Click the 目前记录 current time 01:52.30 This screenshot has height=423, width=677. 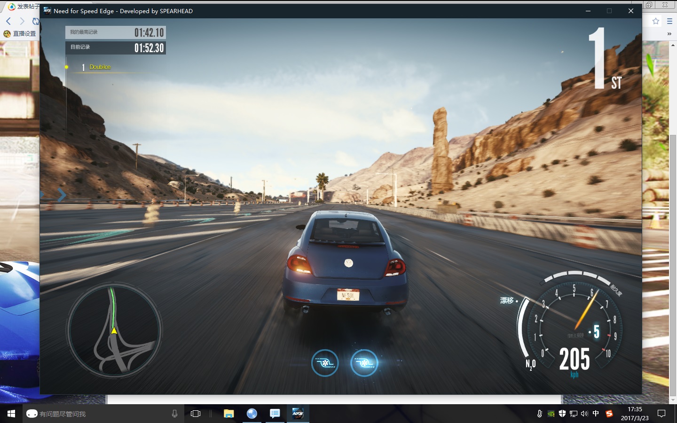[115, 47]
